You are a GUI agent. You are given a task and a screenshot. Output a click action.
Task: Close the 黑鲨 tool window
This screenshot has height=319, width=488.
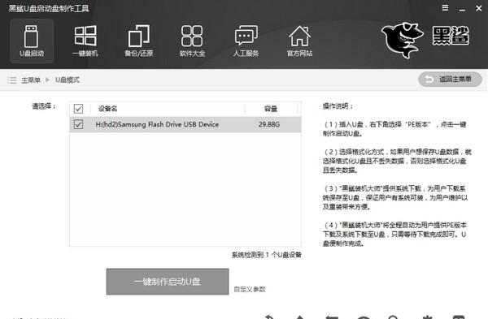tap(479, 8)
